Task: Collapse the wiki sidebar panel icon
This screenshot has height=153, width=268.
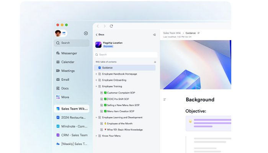Action: click(154, 34)
